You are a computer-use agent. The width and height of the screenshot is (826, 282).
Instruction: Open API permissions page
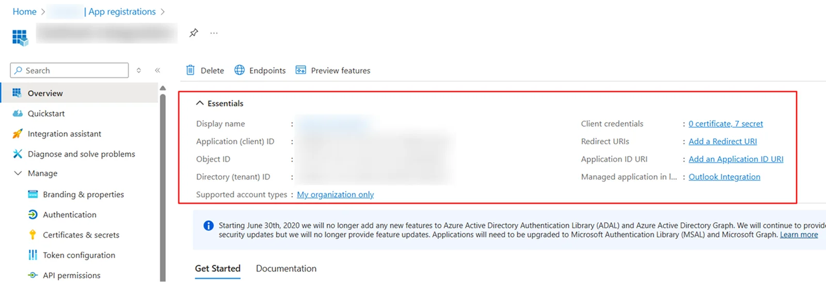tap(72, 275)
